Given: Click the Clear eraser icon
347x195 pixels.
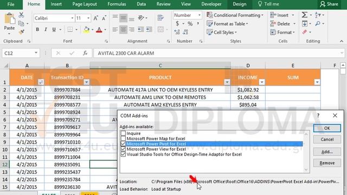Looking at the screenshot, I should click(305, 32).
